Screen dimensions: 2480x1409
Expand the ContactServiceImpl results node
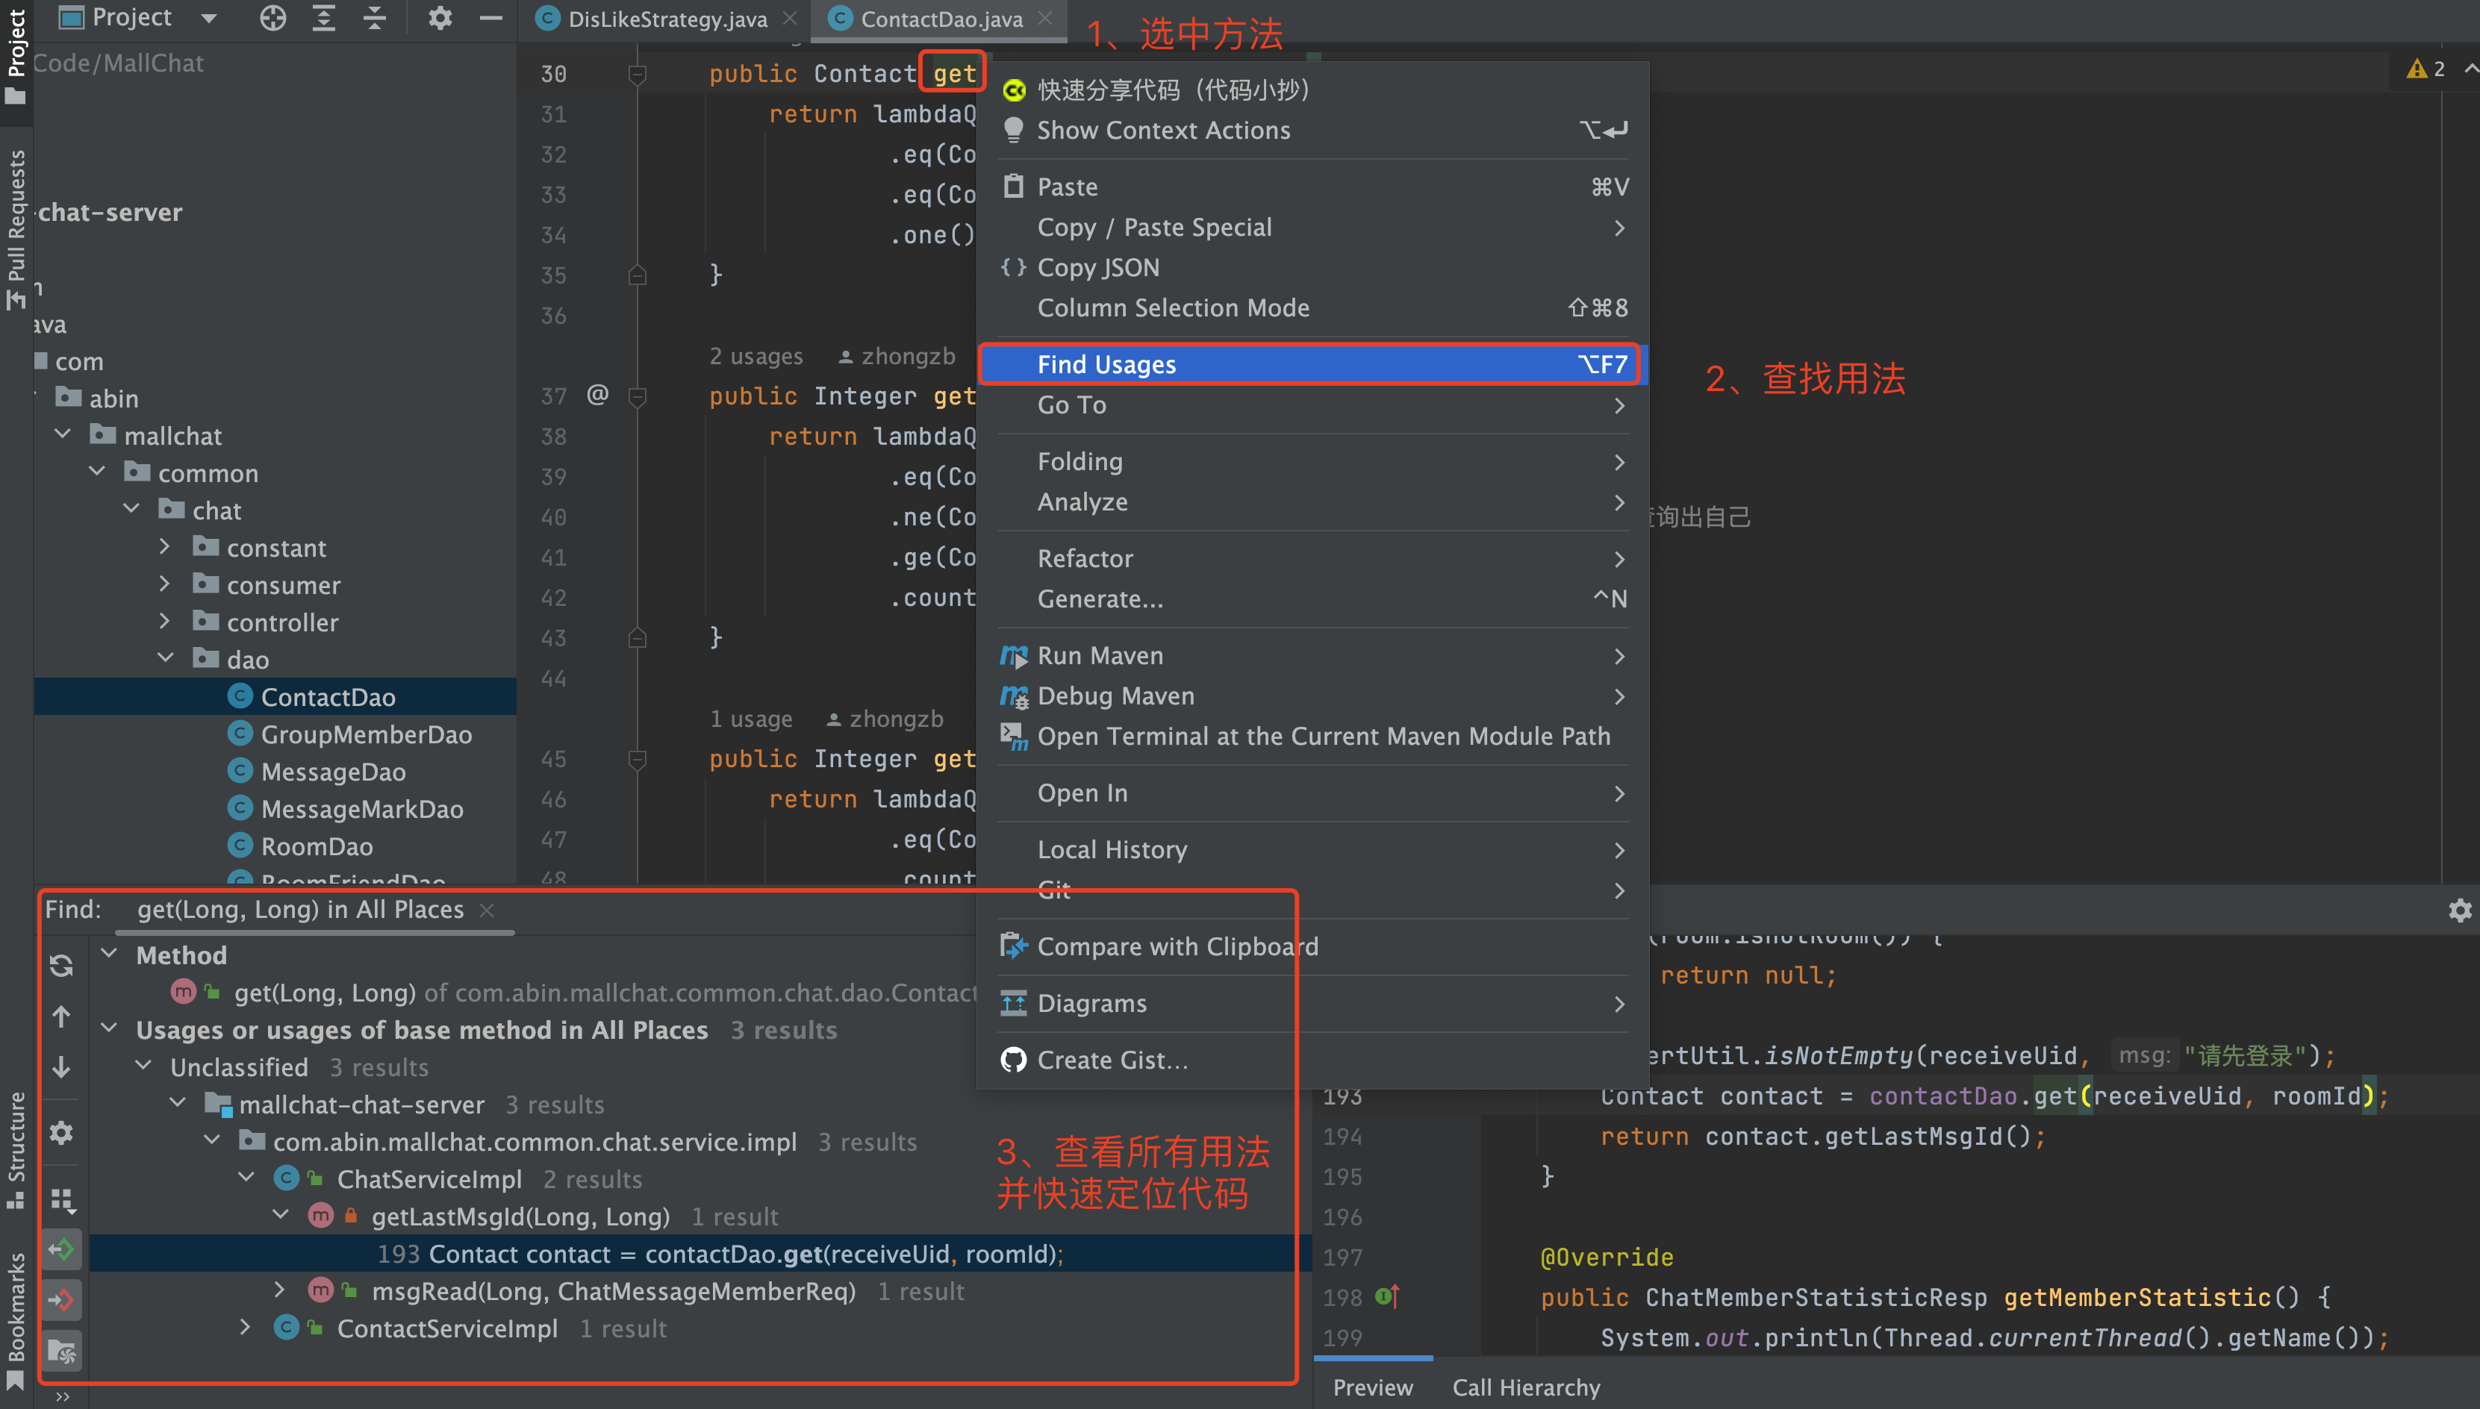(245, 1328)
